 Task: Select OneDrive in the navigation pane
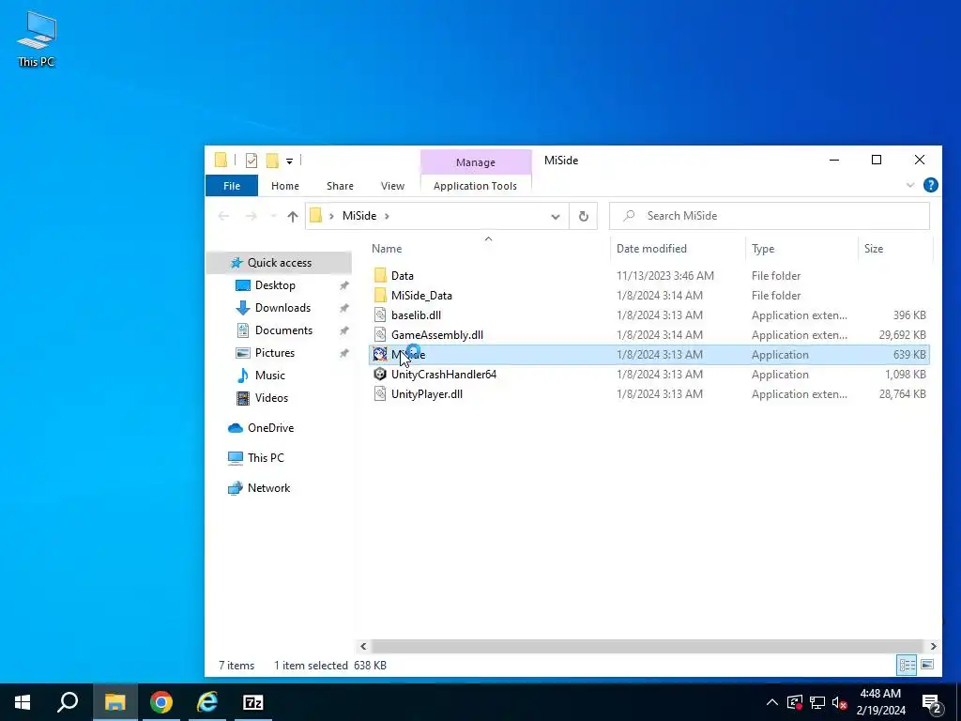(x=270, y=428)
